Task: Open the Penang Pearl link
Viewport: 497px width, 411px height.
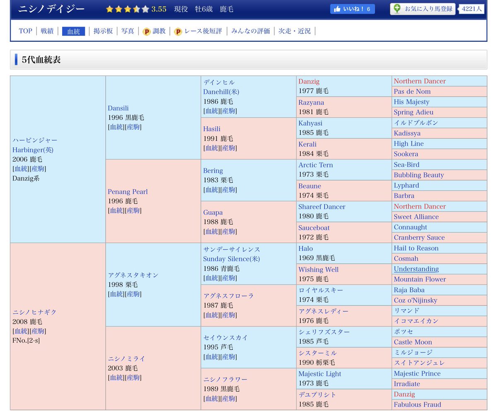Action: (x=128, y=192)
